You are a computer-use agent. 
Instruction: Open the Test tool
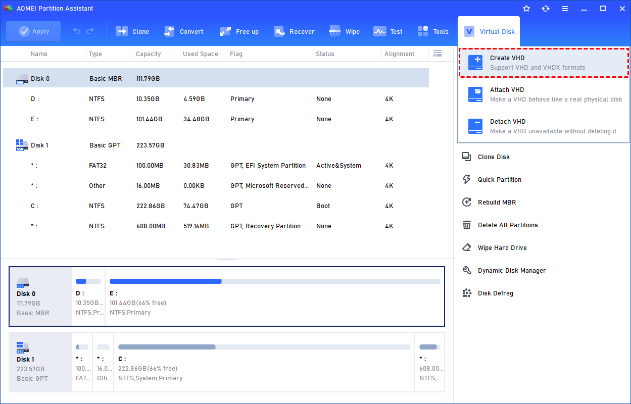[388, 31]
